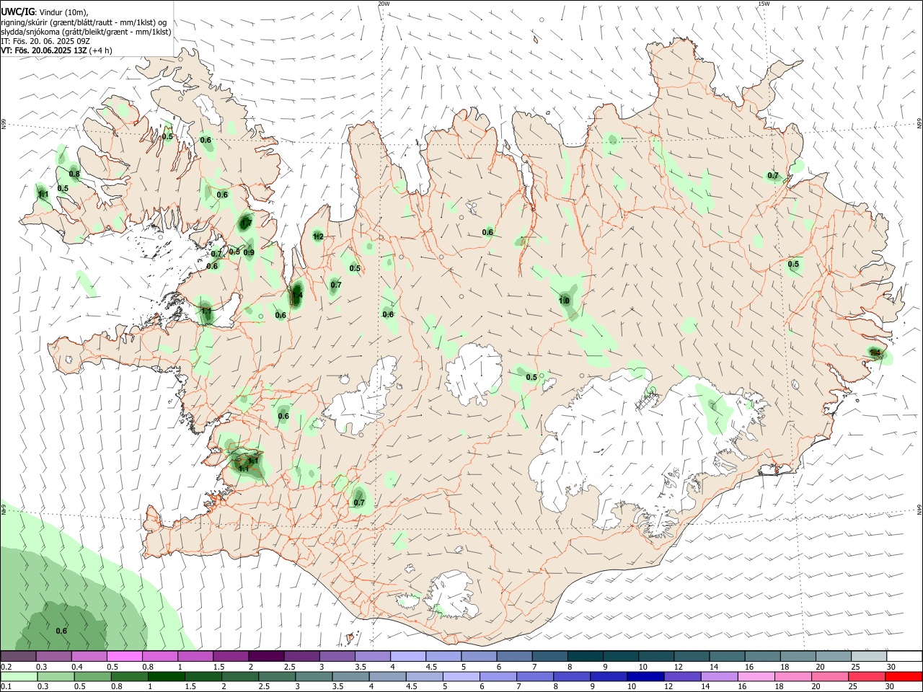Click the '0.2' tick label in the snow legend

tap(6, 667)
